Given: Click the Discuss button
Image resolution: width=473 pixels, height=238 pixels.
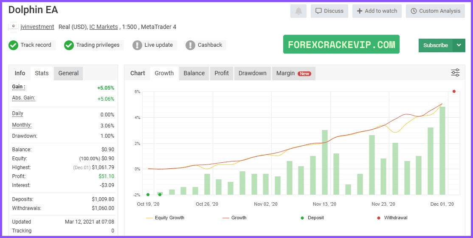Looking at the screenshot, I should tap(329, 11).
